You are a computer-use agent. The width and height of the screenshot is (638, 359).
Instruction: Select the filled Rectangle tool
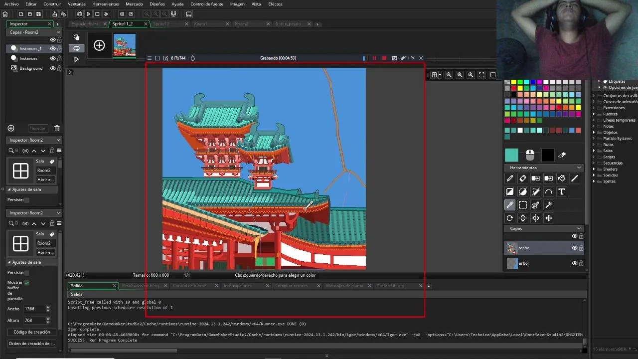pyautogui.click(x=510, y=191)
